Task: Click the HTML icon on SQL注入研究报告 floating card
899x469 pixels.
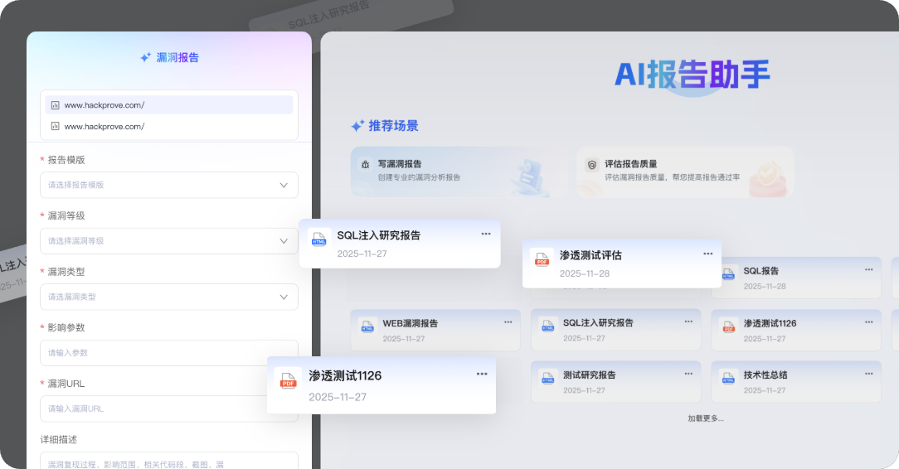Action: [x=319, y=239]
